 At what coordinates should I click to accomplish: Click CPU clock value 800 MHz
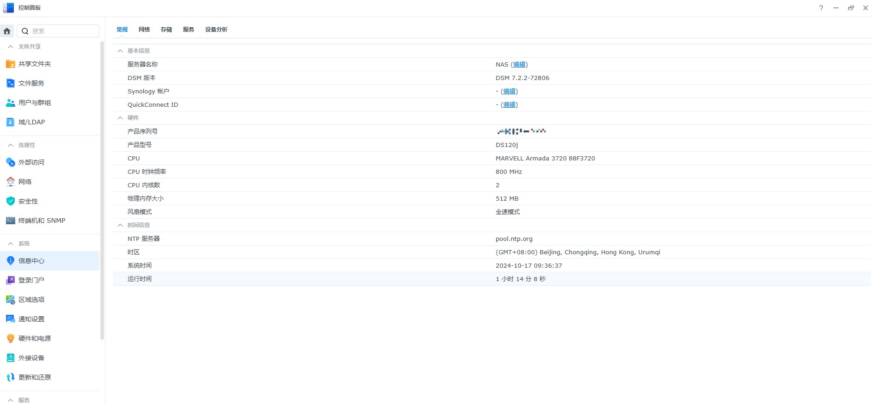(509, 172)
